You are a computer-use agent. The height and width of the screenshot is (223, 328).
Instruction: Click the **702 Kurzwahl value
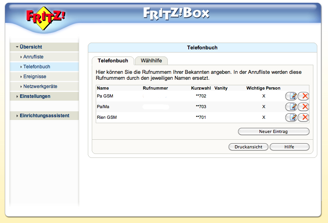[201, 96]
